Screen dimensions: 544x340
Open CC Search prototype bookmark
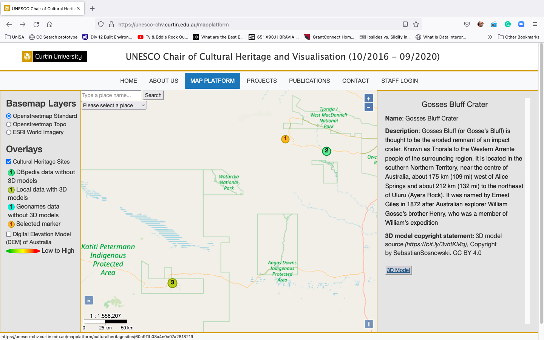[x=53, y=37]
